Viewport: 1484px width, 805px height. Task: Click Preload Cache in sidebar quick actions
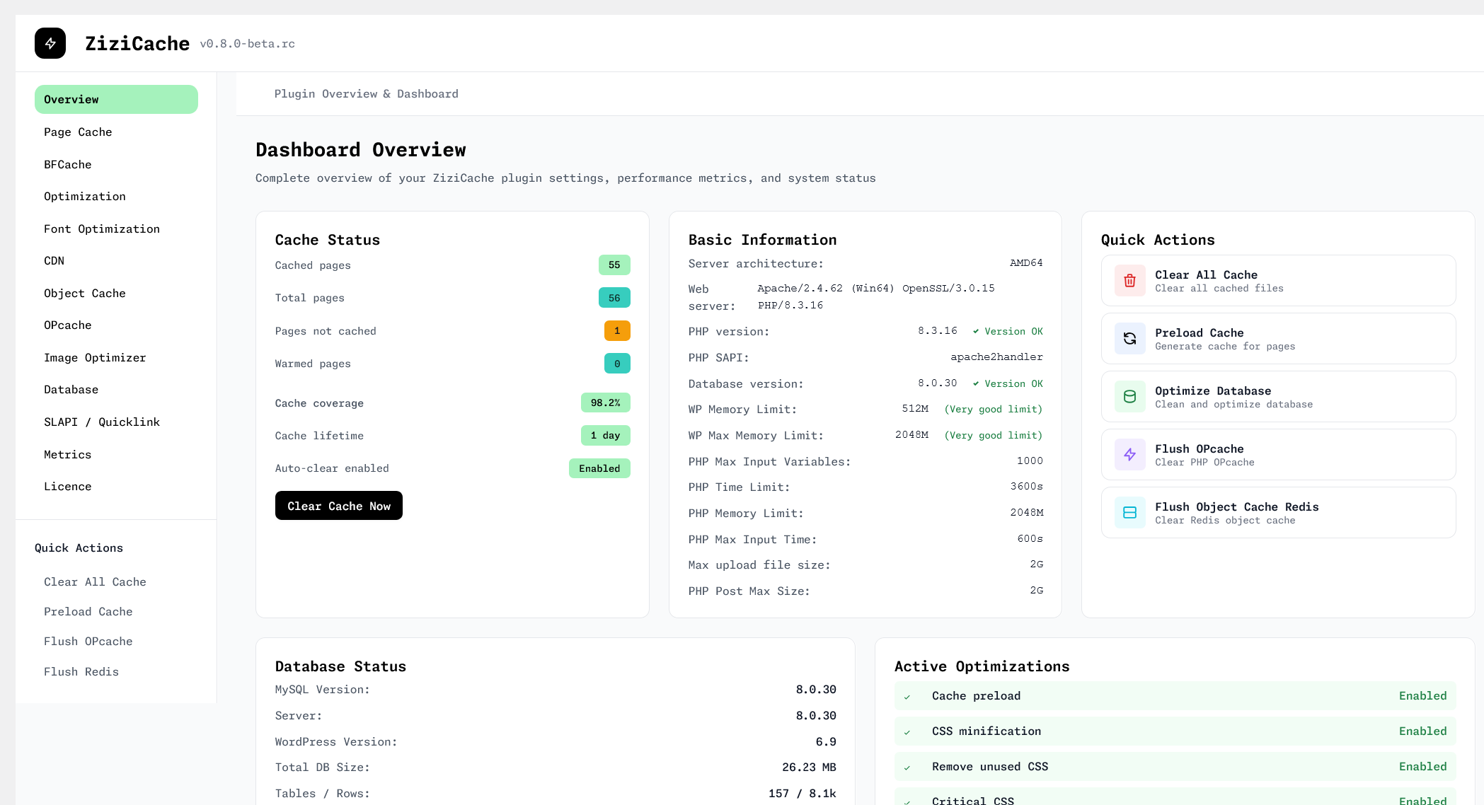coord(88,612)
